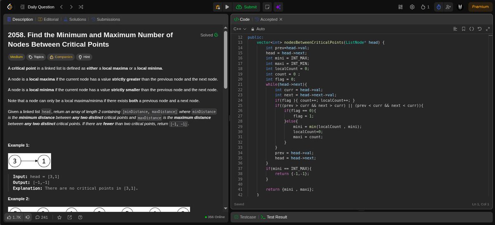
Task: Click the description scroll-up arrow
Action: click(x=225, y=28)
